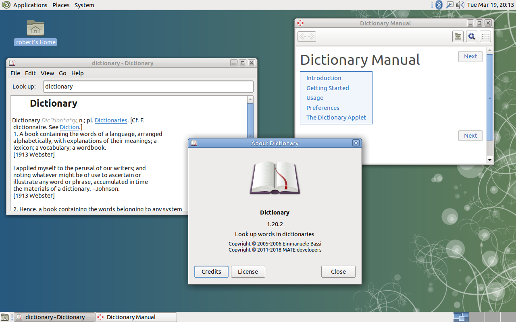Image resolution: width=516 pixels, height=322 pixels.
Task: Click the top Next button in manual
Action: (470, 56)
